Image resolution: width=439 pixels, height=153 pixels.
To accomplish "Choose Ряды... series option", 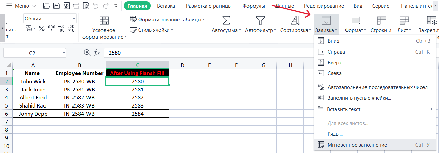I will [375, 134].
